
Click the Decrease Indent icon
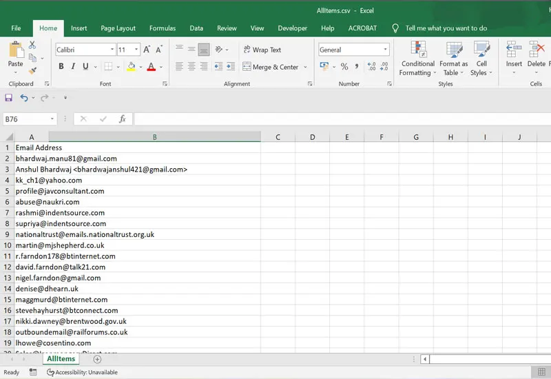[x=218, y=66]
